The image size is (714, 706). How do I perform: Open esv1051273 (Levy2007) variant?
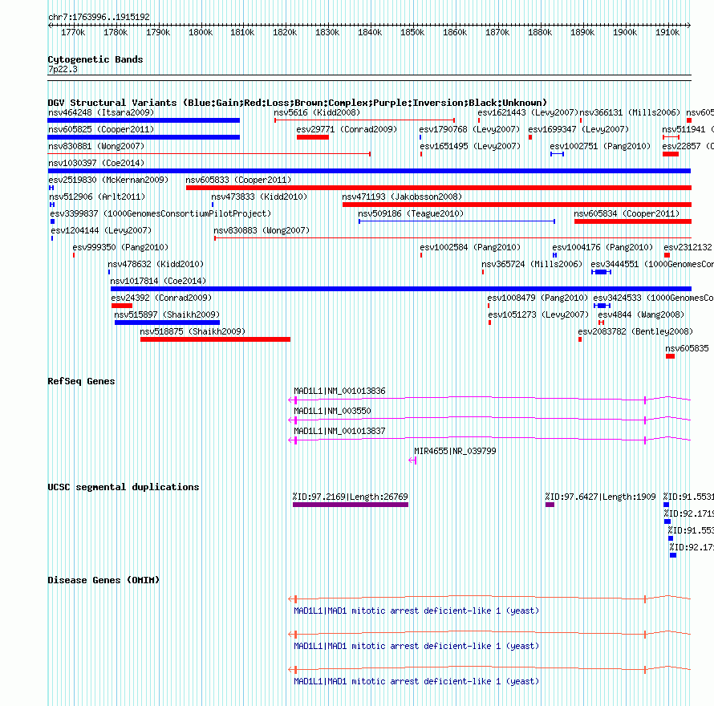(538, 314)
